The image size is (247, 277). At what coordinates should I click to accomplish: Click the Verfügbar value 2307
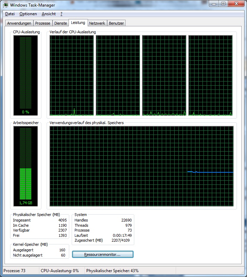coord(62,230)
